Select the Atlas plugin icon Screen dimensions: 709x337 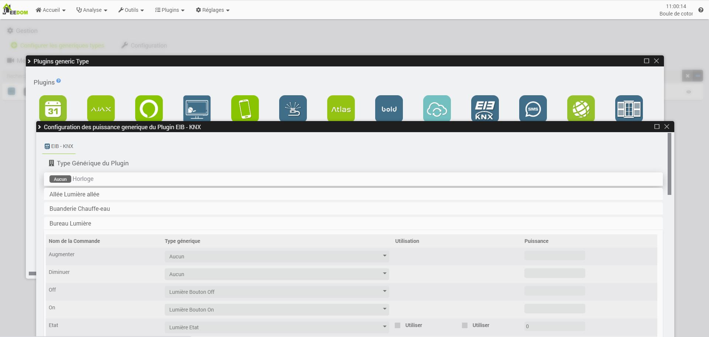coord(341,109)
